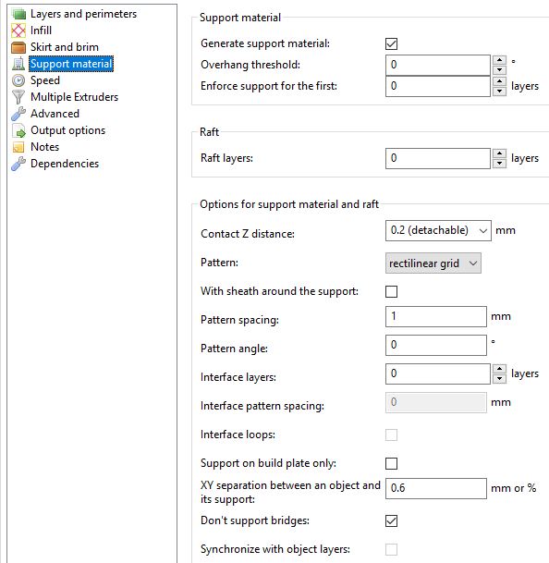Click the Output options page icon

click(18, 130)
